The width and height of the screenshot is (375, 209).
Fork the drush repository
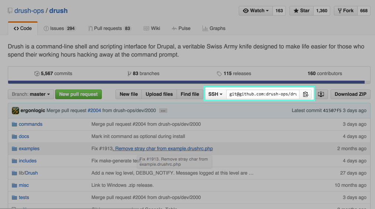[346, 11]
